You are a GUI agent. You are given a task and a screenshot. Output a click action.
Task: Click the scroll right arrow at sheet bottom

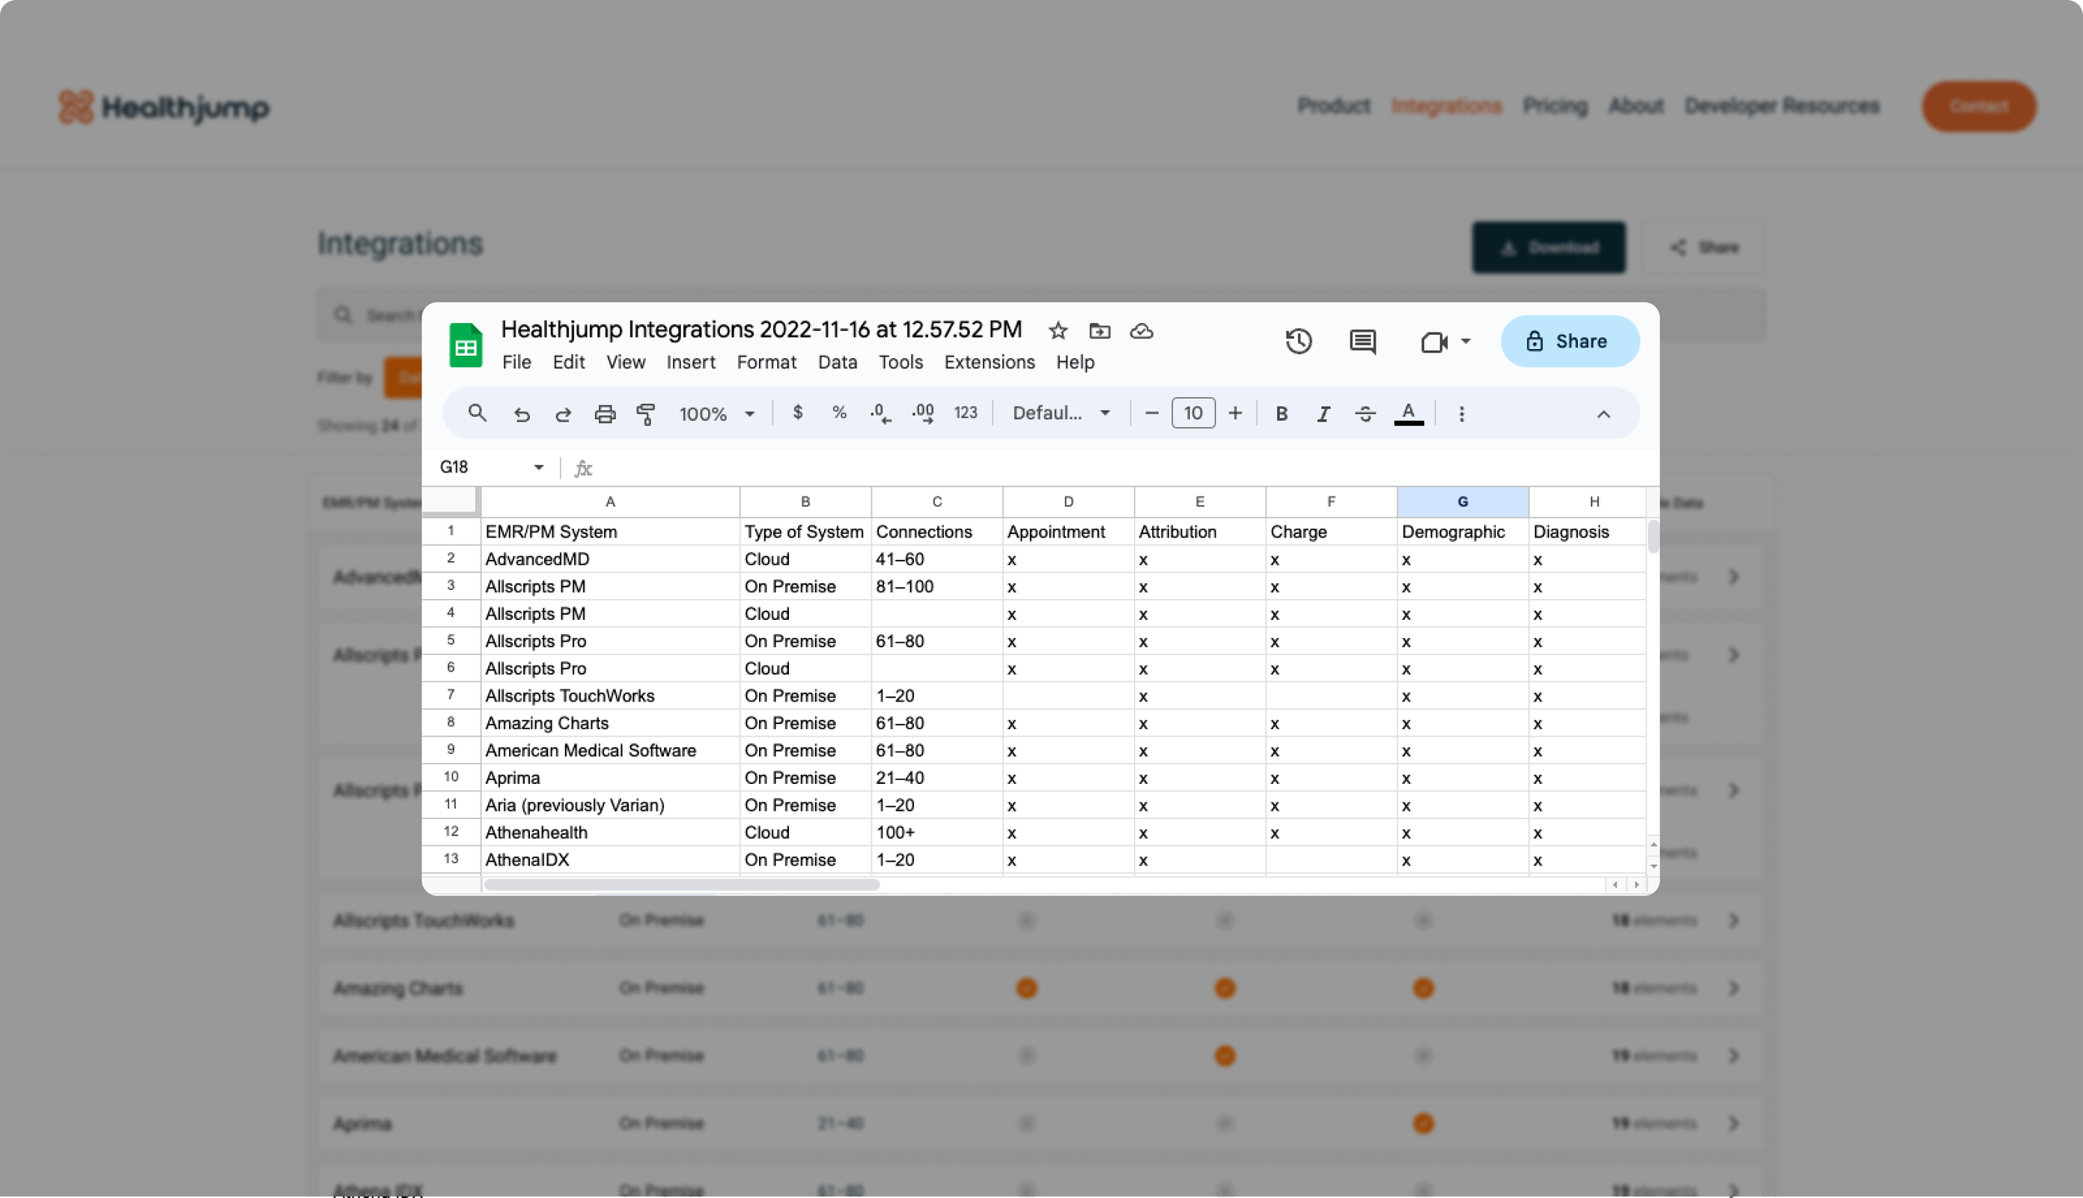point(1636,885)
